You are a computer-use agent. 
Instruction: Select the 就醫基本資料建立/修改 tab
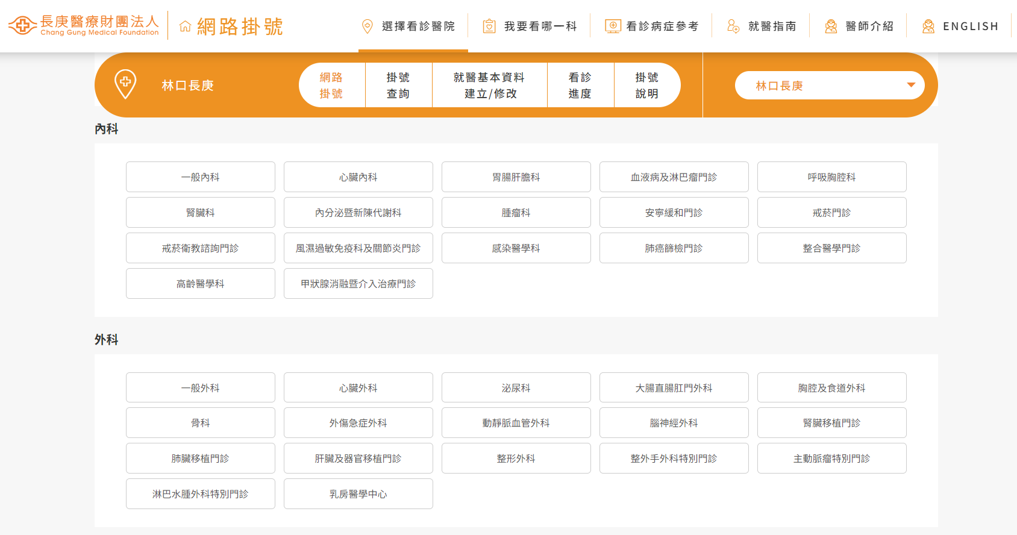[x=489, y=85]
